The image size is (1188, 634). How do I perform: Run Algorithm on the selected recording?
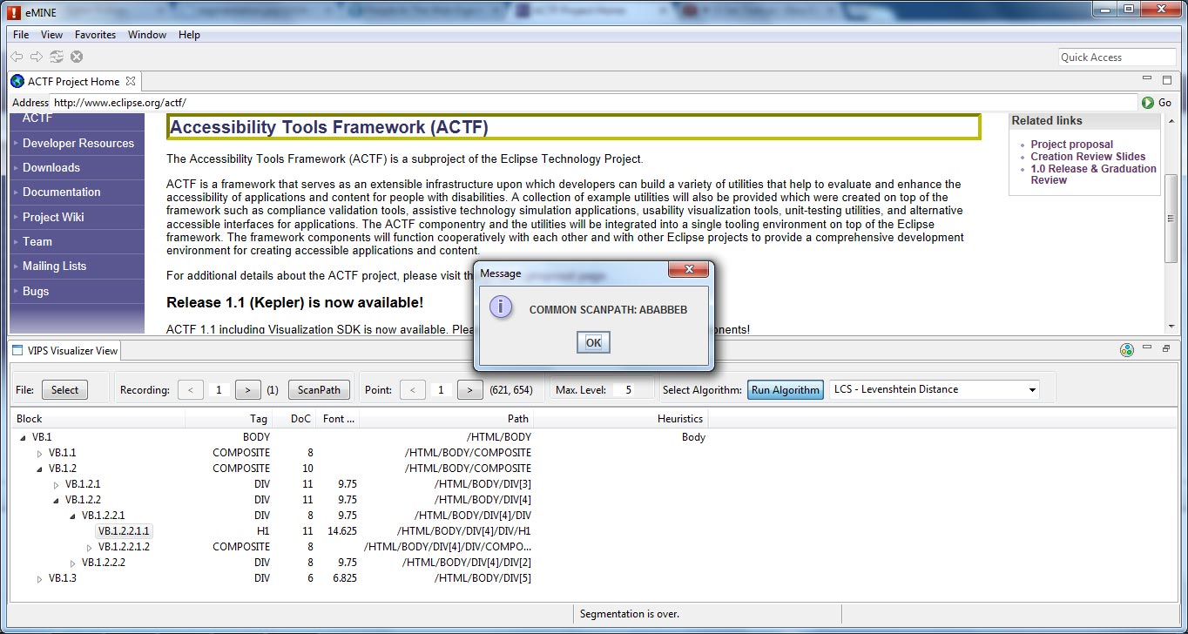pos(785,389)
